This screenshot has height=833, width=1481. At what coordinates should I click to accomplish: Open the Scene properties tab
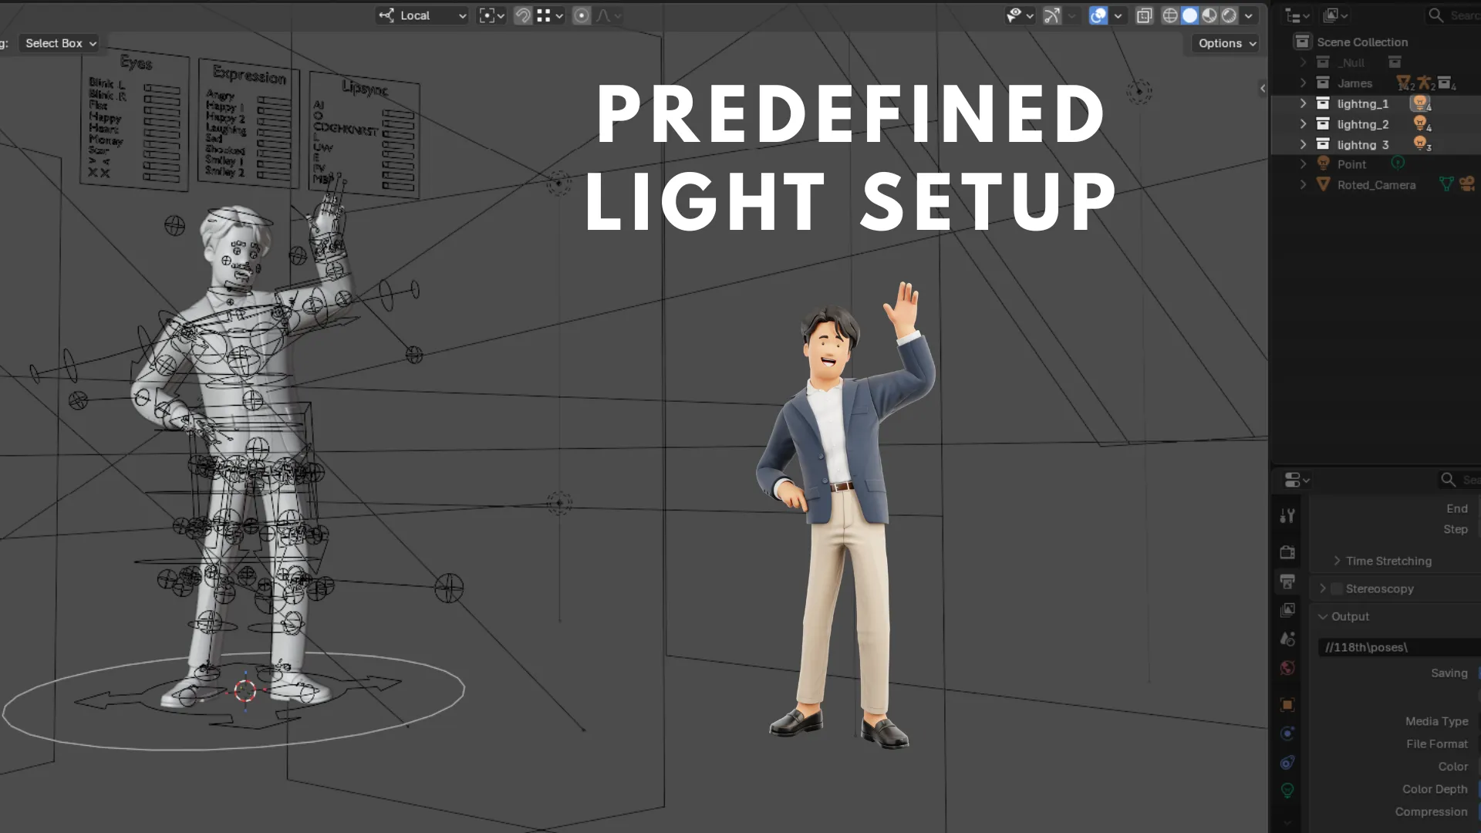point(1287,639)
